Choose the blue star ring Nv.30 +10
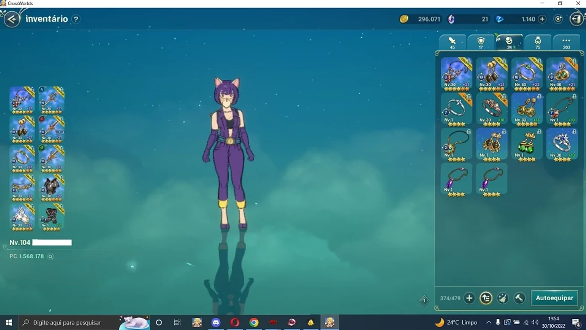The height and width of the screenshot is (330, 586). click(562, 145)
